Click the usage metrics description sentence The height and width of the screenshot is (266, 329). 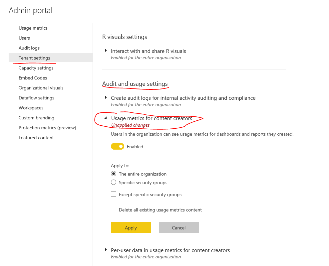[x=202, y=134]
